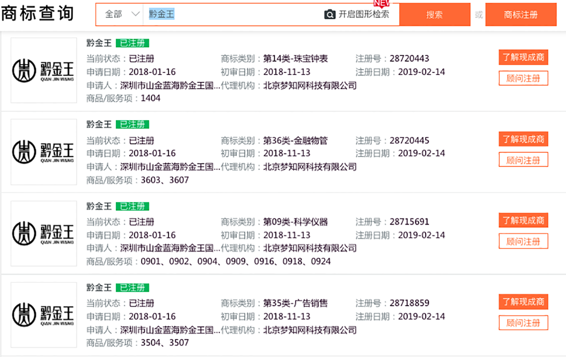
Task: Click agency 北京梦知网科技有限公司 in the 金融物管 entry
Action: click(x=310, y=167)
